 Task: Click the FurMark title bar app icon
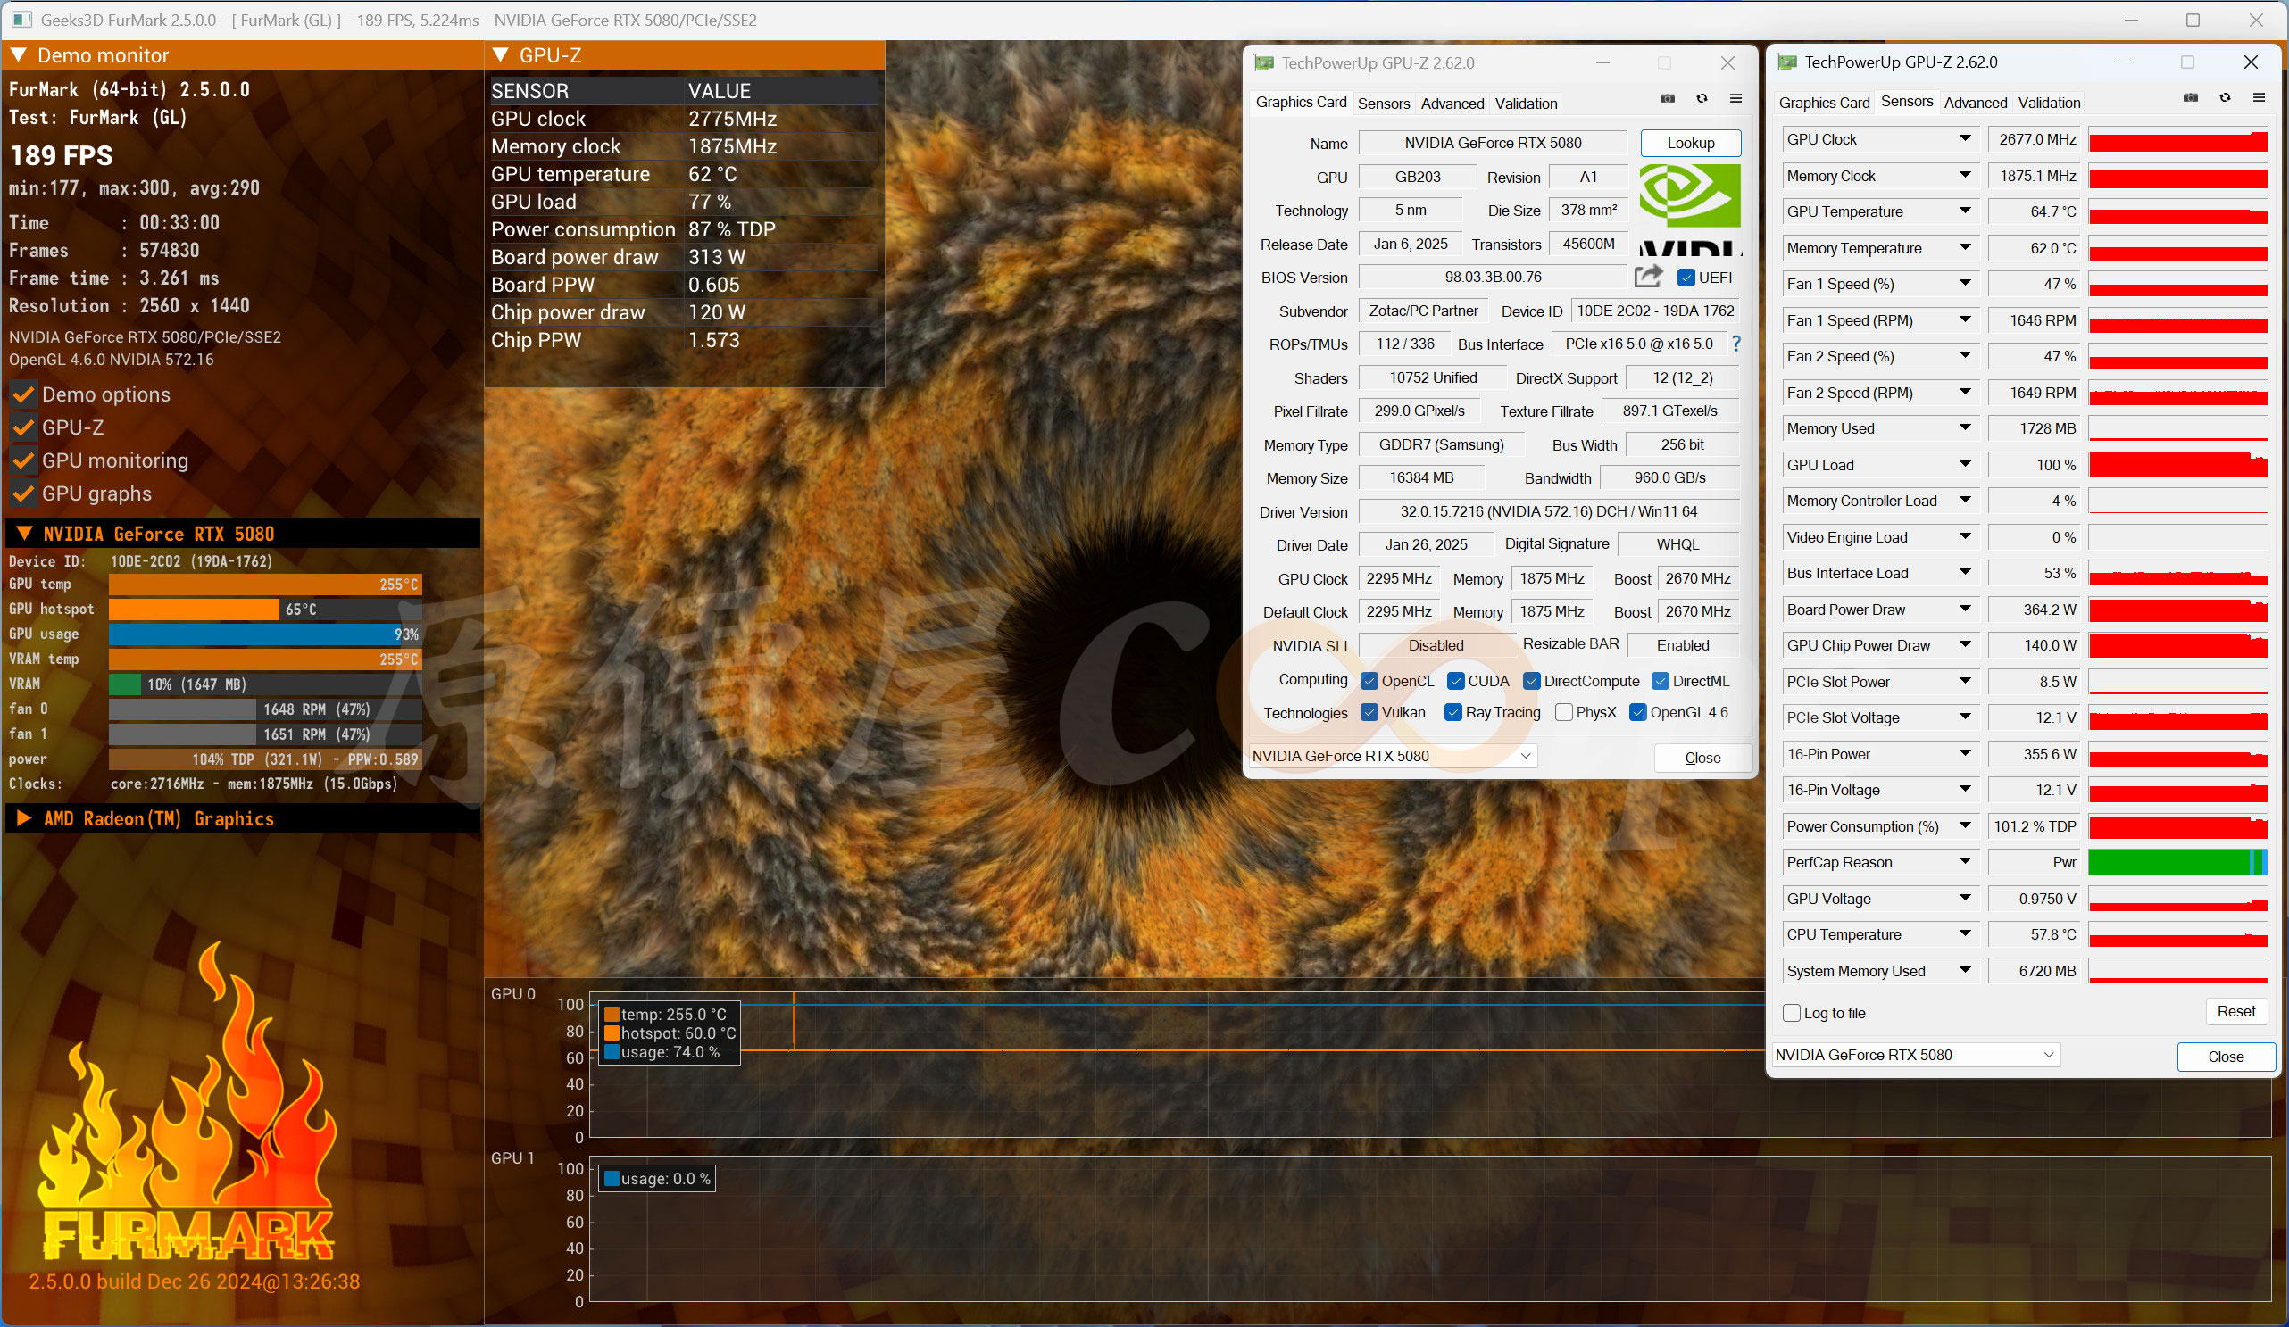point(21,19)
